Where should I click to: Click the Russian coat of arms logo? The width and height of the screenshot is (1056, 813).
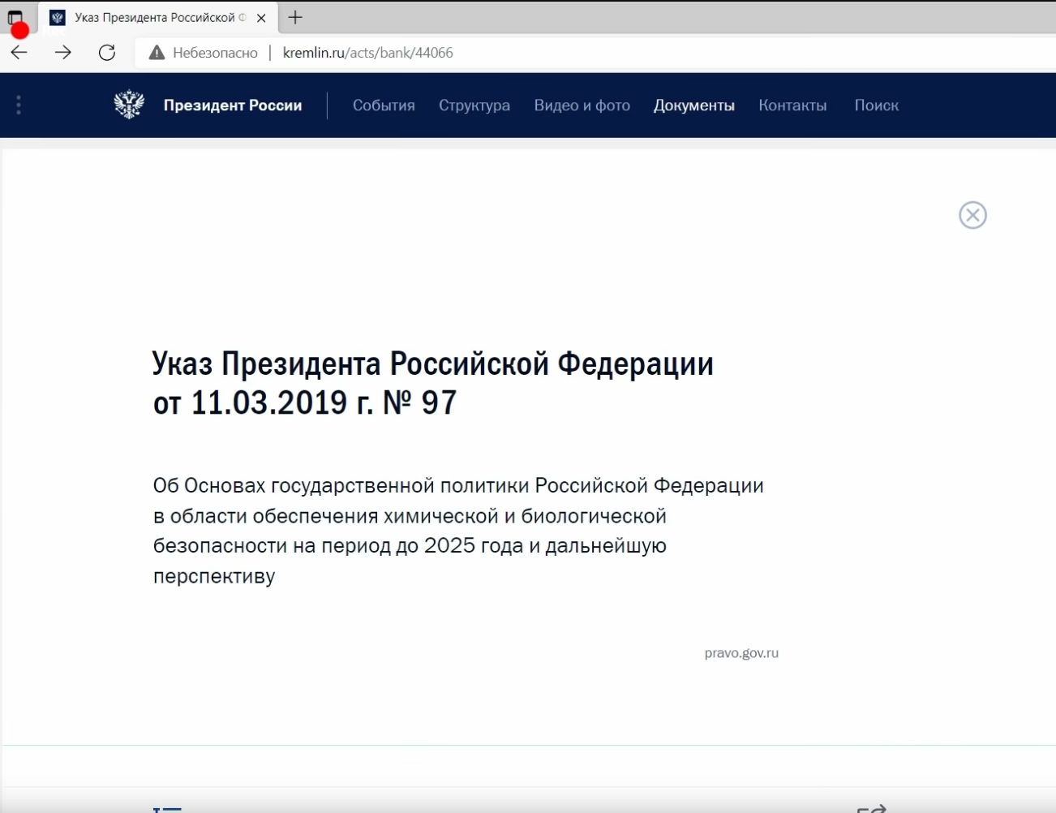tap(129, 105)
